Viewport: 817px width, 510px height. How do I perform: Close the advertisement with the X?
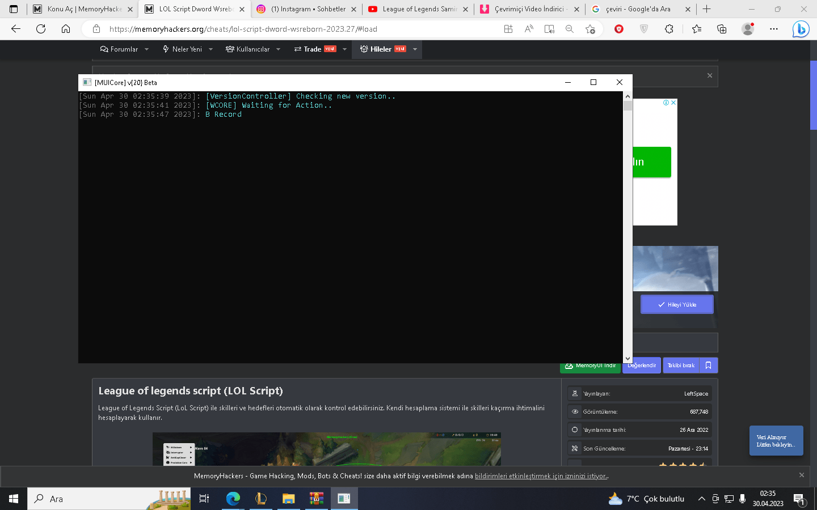[x=673, y=103]
